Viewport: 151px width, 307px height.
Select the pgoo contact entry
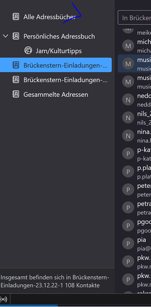click(134, 226)
